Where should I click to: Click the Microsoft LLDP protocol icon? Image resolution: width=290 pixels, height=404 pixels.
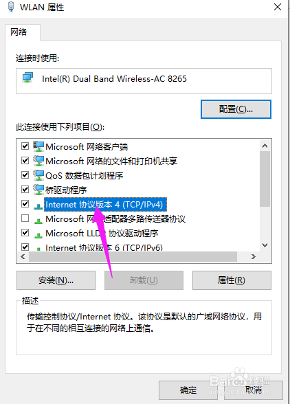tap(38, 235)
